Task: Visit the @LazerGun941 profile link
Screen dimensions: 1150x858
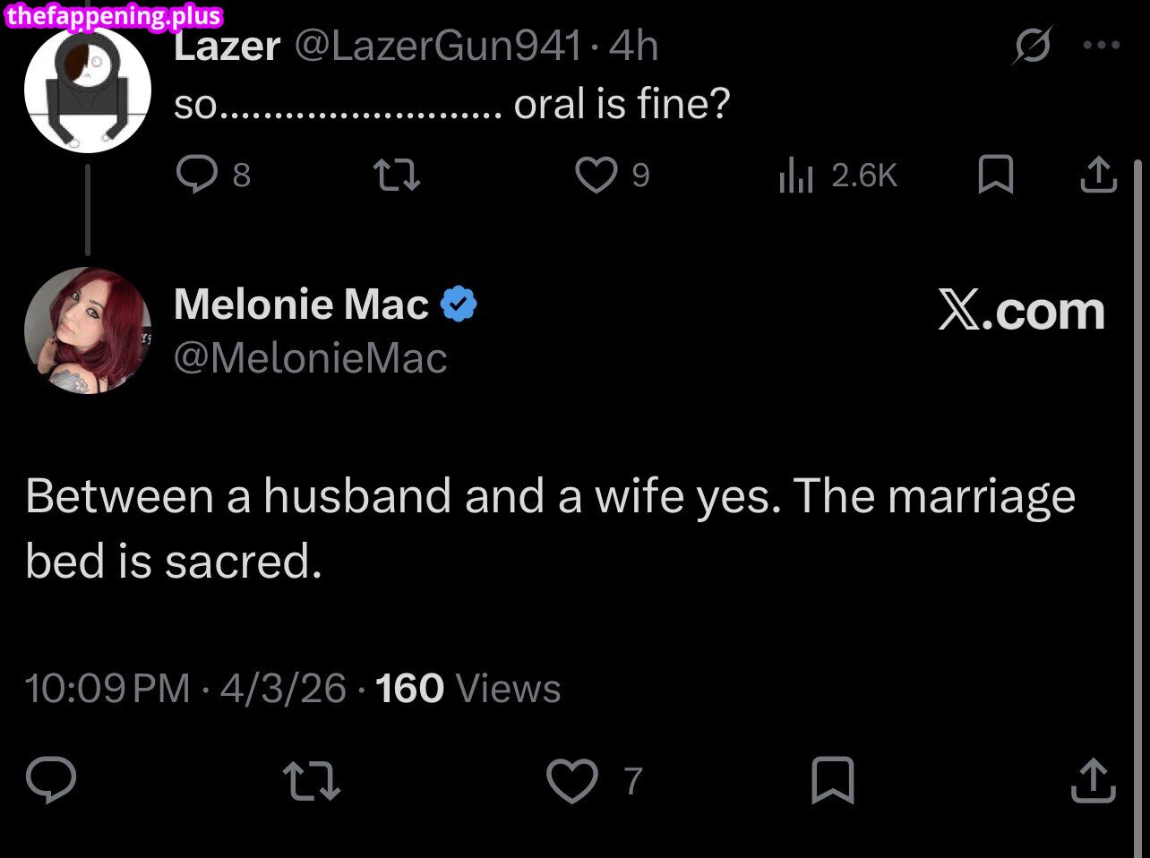Action: coord(438,46)
